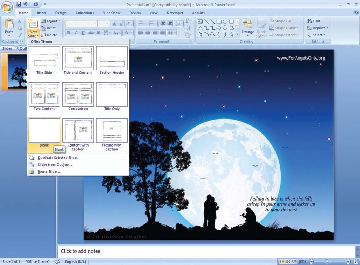Toggle bold formatting
The height and width of the screenshot is (265, 360).
tap(69, 33)
